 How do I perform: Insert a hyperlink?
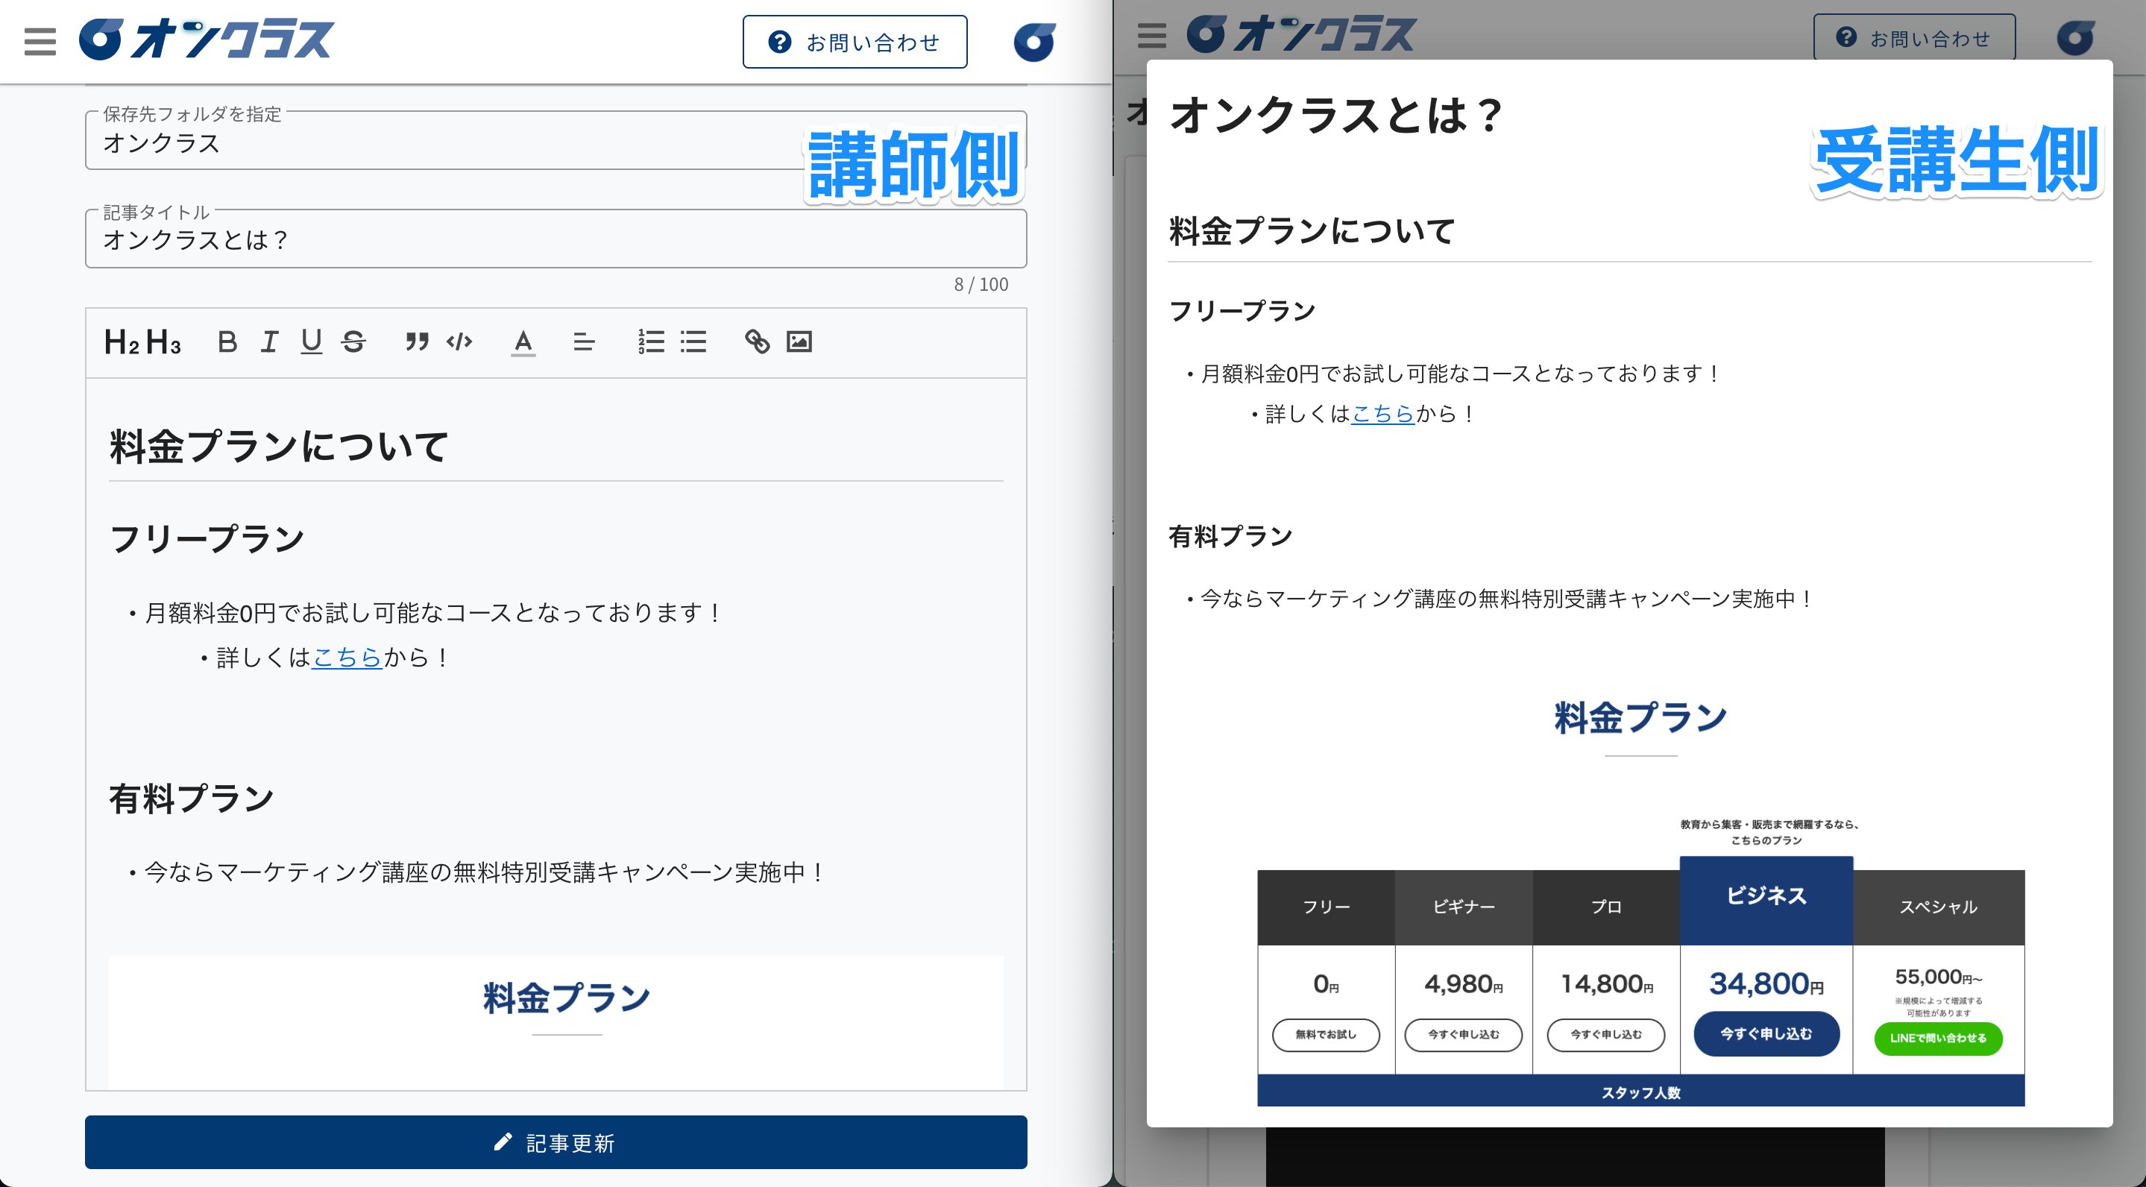click(758, 341)
